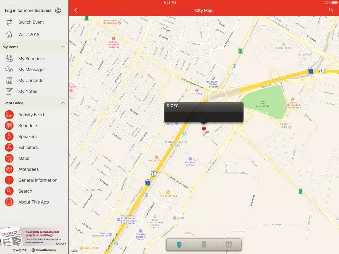Screen dimensions: 339x254
Task: Click the WCC 2018 home icon
Action: pyautogui.click(x=9, y=35)
